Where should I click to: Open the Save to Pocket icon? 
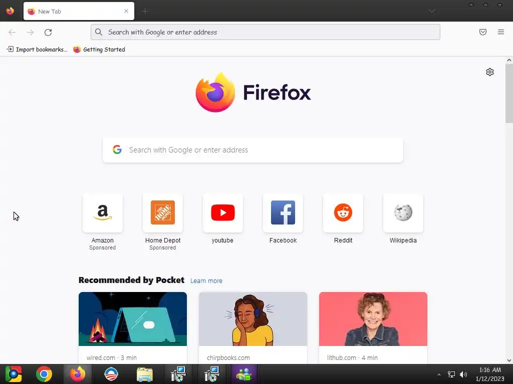483,32
